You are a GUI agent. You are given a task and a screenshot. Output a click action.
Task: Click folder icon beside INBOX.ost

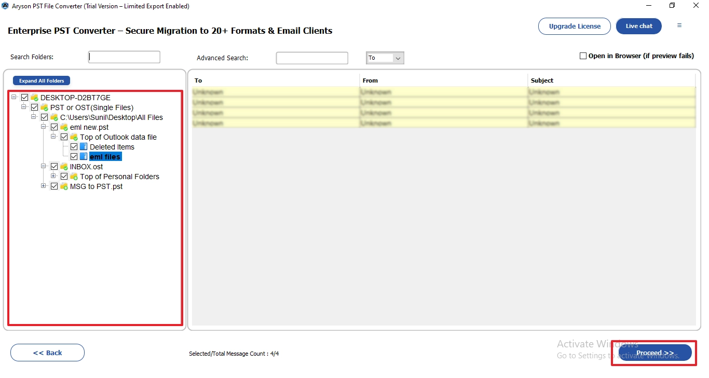64,167
